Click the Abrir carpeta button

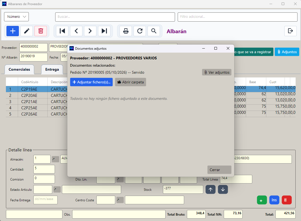click(x=131, y=82)
